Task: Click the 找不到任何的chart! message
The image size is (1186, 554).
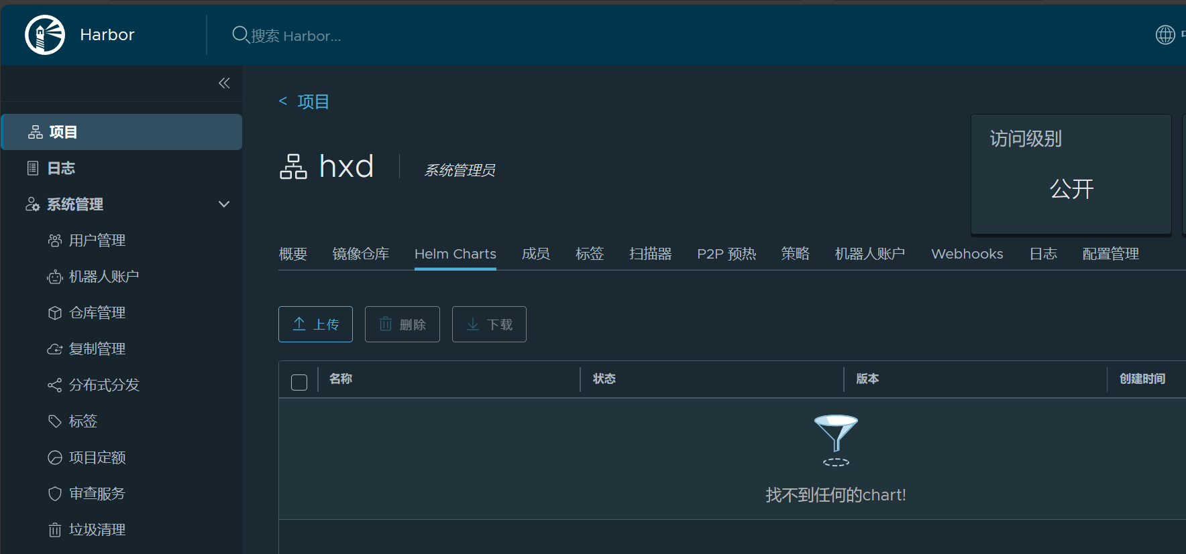Action: (836, 495)
